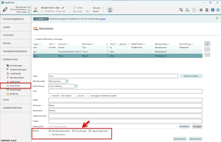Select the männlich radio button
The height and width of the screenshot is (142, 221).
tap(49, 96)
